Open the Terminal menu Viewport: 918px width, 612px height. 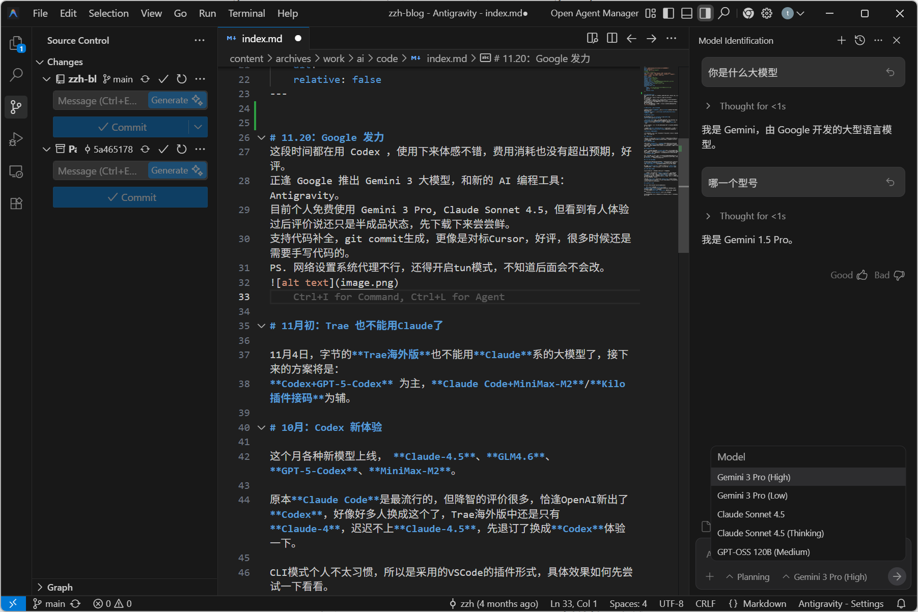(x=246, y=13)
